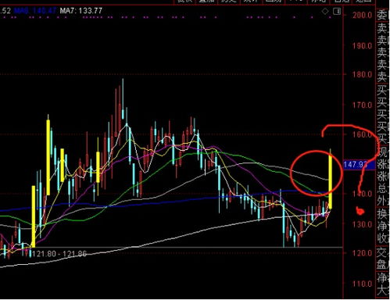Screen dimensions: 390x300
Task: Click the diamond icon above the chart
Action: tap(325, 11)
